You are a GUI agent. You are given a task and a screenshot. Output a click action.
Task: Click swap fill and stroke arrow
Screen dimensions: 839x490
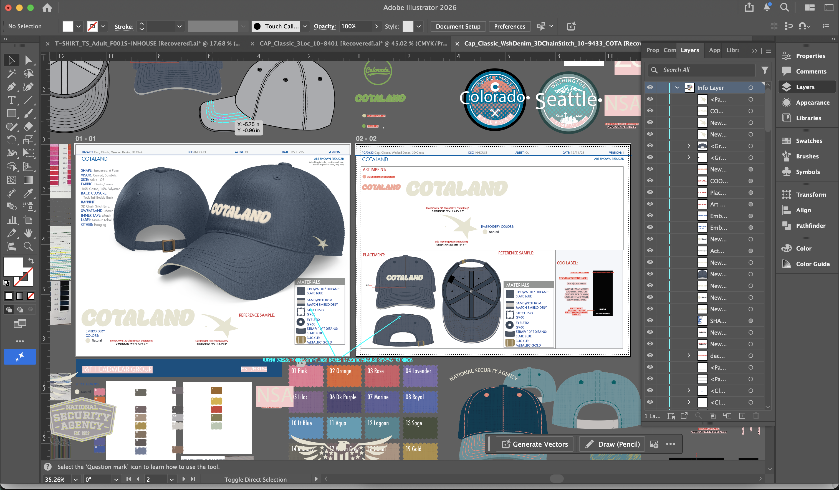[x=31, y=261]
